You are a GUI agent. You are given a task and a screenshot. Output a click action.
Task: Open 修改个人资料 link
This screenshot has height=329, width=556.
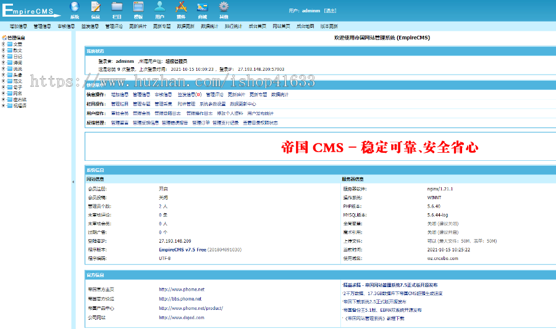click(x=230, y=113)
